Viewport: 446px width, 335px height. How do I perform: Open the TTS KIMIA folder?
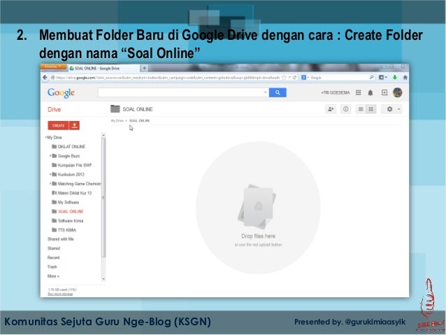tap(67, 230)
